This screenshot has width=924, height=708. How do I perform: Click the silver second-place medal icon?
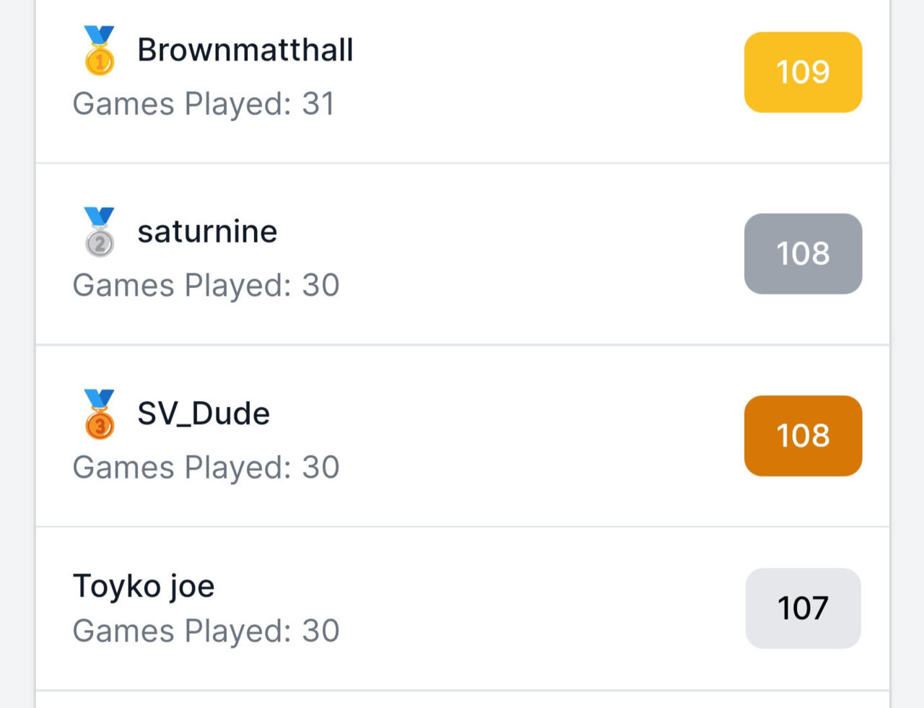tap(100, 232)
